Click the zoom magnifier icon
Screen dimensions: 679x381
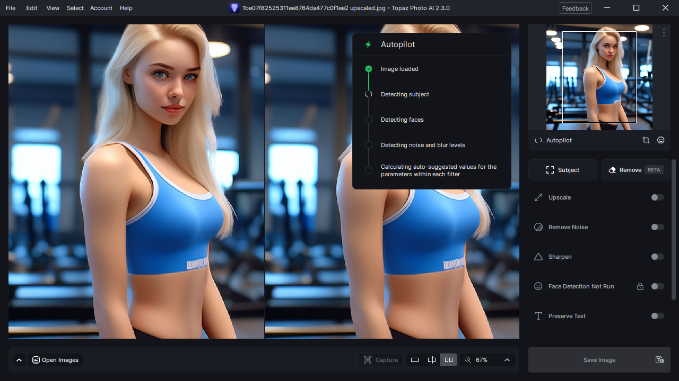(467, 360)
